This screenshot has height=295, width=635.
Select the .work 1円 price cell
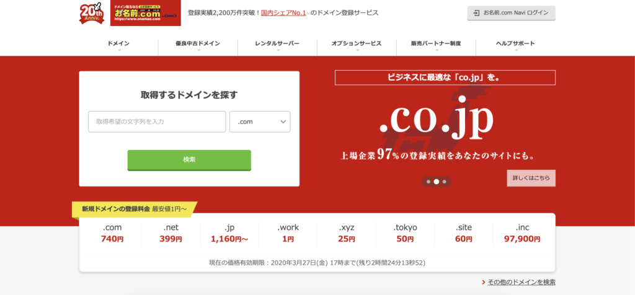tap(288, 234)
